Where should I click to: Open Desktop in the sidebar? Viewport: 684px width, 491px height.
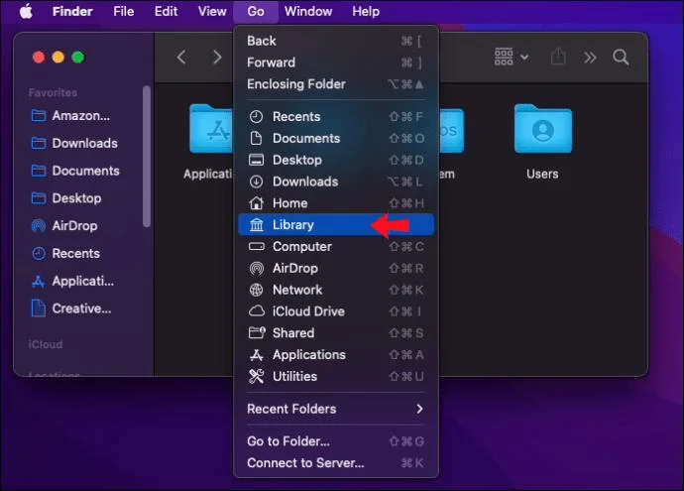66,198
